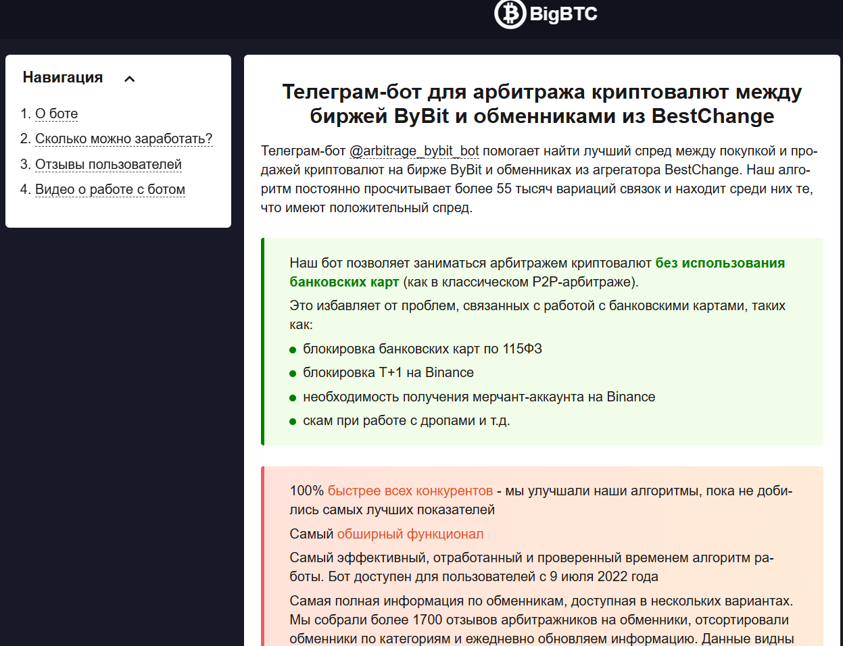Click the main page heading about арбитража
843x646 pixels.
click(x=541, y=103)
